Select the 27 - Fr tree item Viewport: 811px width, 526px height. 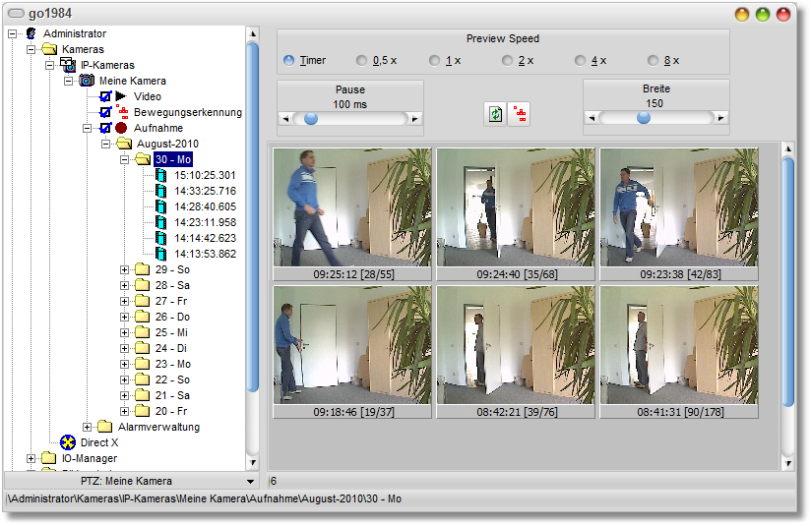click(x=171, y=301)
